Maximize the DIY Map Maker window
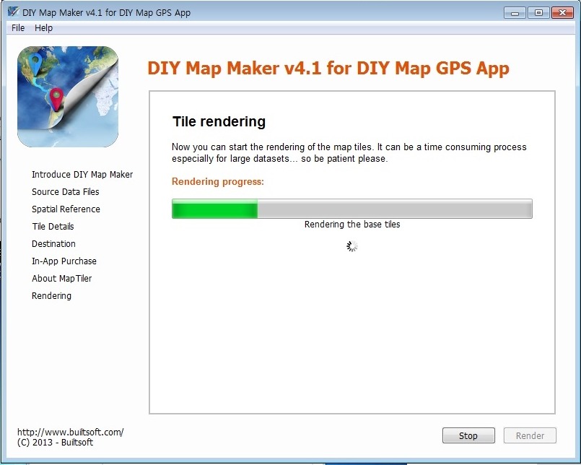Image resolution: width=581 pixels, height=465 pixels. pos(538,13)
